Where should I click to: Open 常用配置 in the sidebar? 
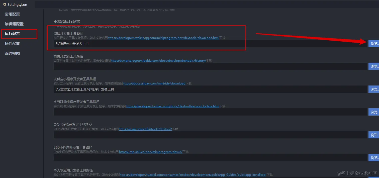point(12,14)
